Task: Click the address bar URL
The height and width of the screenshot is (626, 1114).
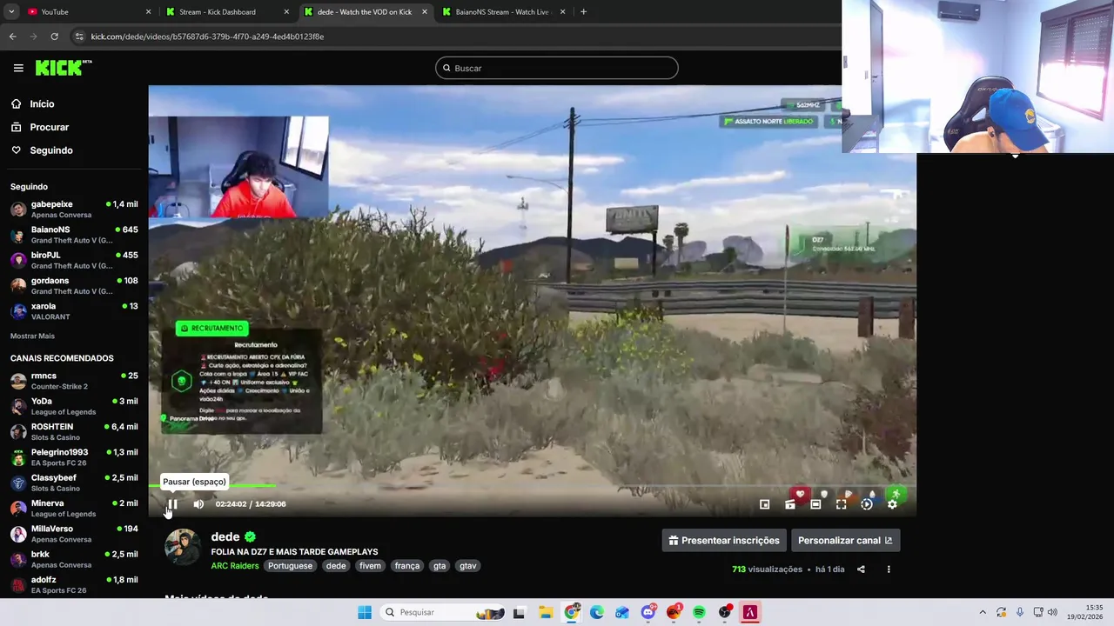Action: pyautogui.click(x=207, y=37)
